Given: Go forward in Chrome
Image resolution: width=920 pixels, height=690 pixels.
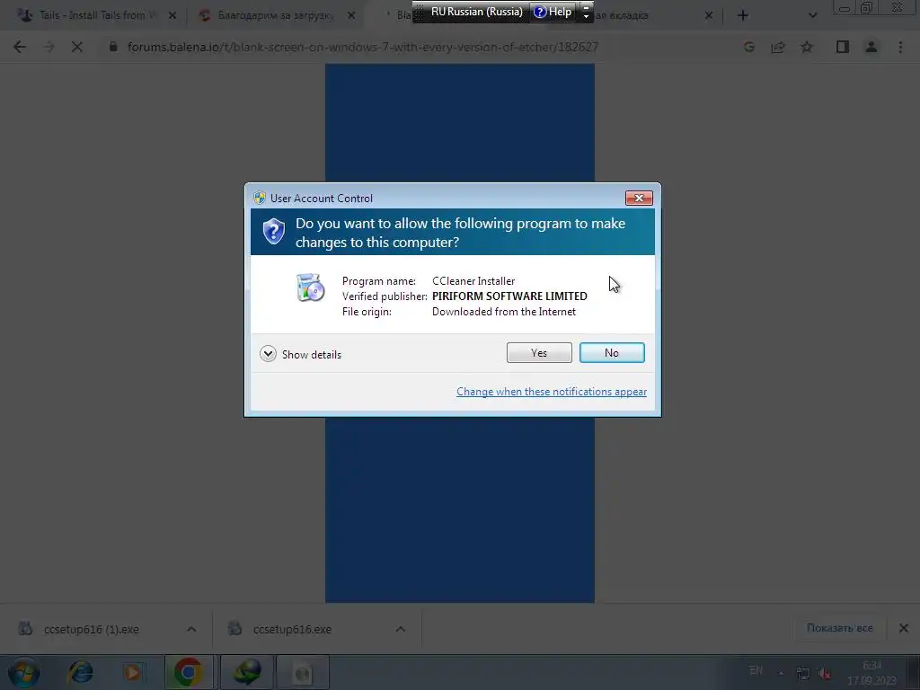Looking at the screenshot, I should [49, 47].
